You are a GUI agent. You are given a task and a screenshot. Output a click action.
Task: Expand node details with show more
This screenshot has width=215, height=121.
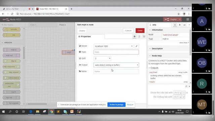pyautogui.click(x=184, y=43)
